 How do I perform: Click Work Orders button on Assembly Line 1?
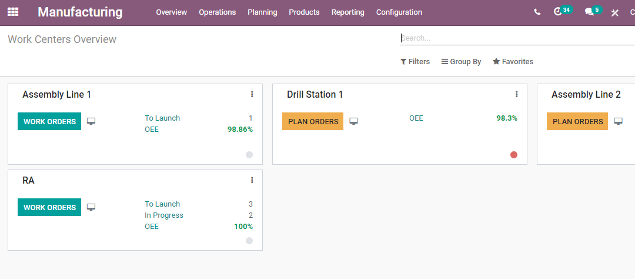click(x=49, y=122)
